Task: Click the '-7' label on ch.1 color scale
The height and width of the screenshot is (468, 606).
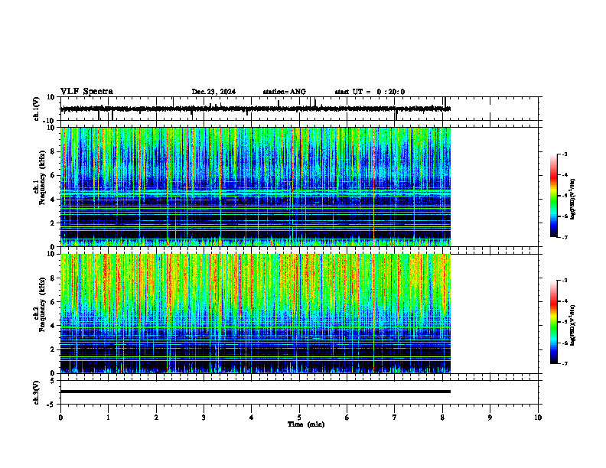Action: pos(564,237)
